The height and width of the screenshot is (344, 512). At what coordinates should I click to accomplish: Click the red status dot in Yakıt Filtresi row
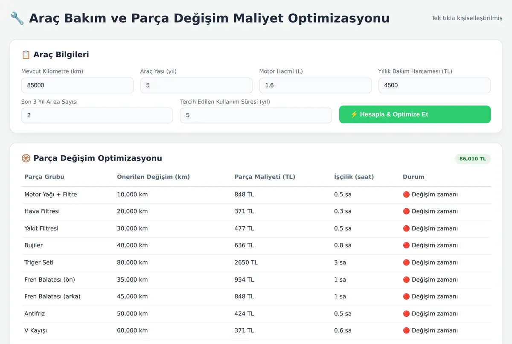tap(406, 228)
